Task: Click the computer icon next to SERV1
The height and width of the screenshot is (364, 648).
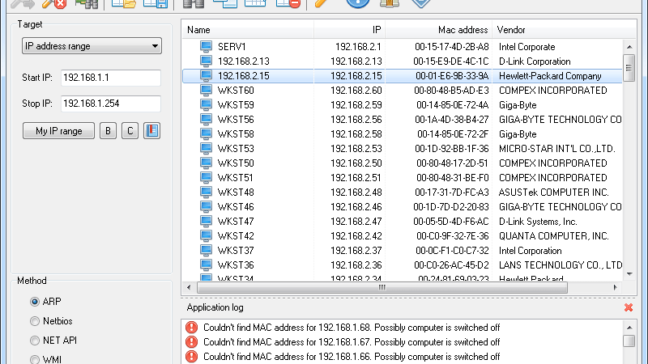Action: coord(206,46)
